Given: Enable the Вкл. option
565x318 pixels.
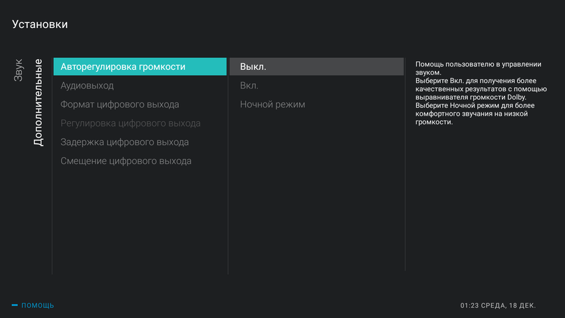Looking at the screenshot, I should point(250,86).
